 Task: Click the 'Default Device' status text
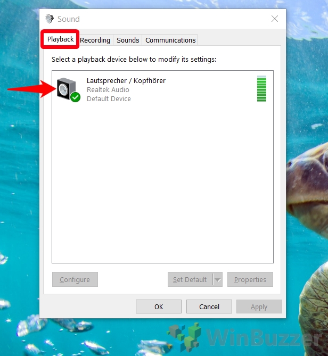109,99
